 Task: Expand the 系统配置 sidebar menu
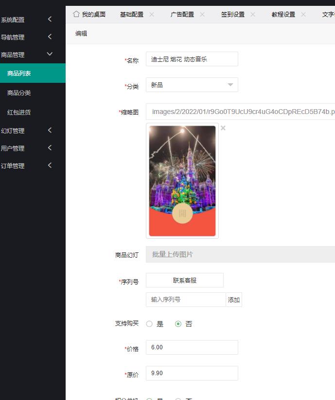[x=33, y=19]
